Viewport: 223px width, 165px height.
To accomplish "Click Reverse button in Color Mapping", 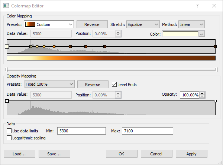I will click(x=92, y=24).
